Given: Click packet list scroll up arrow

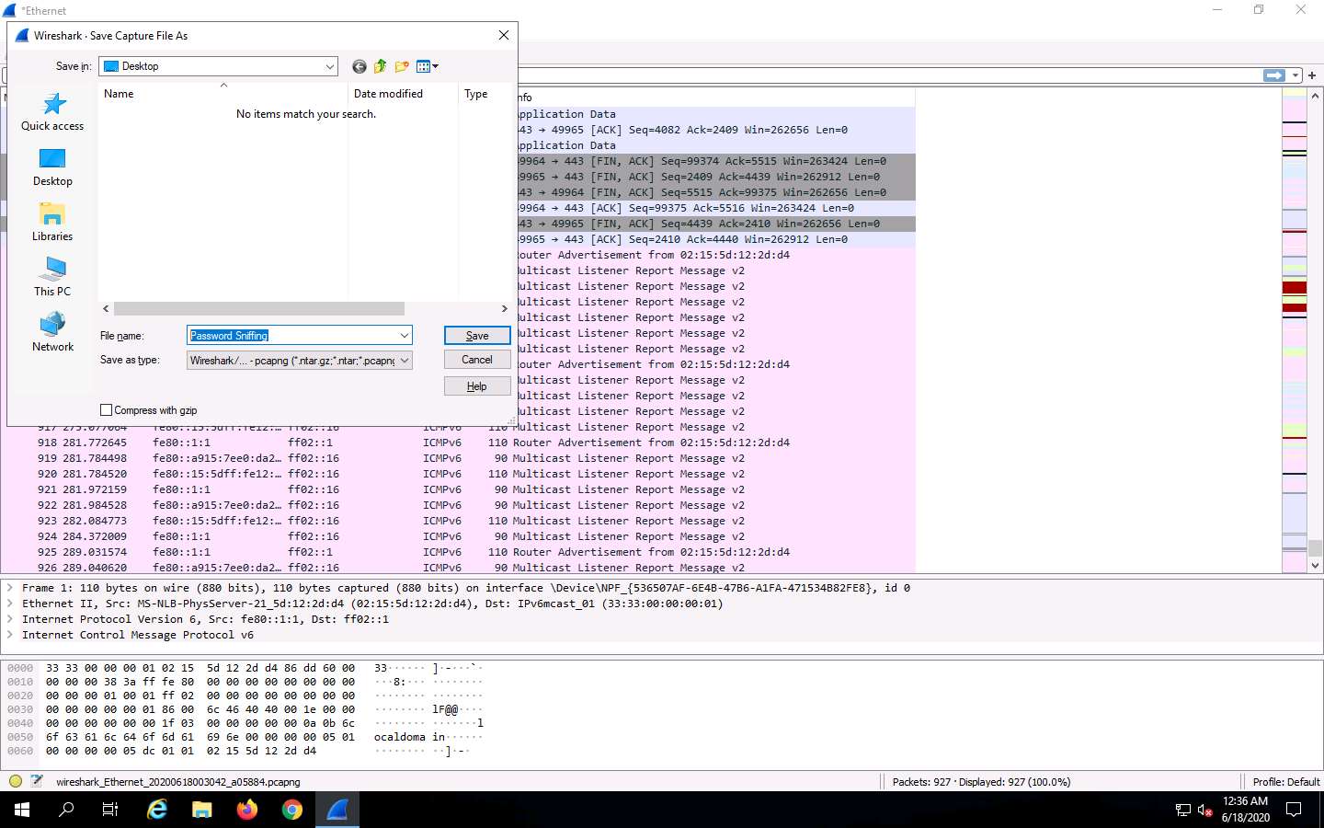Looking at the screenshot, I should coord(1316,95).
